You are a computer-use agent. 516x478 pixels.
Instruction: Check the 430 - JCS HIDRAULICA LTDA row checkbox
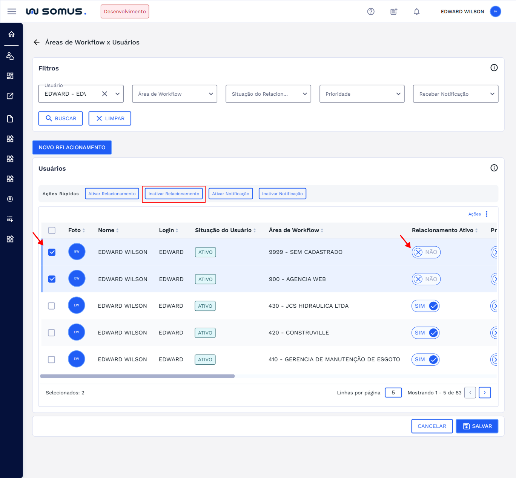52,306
